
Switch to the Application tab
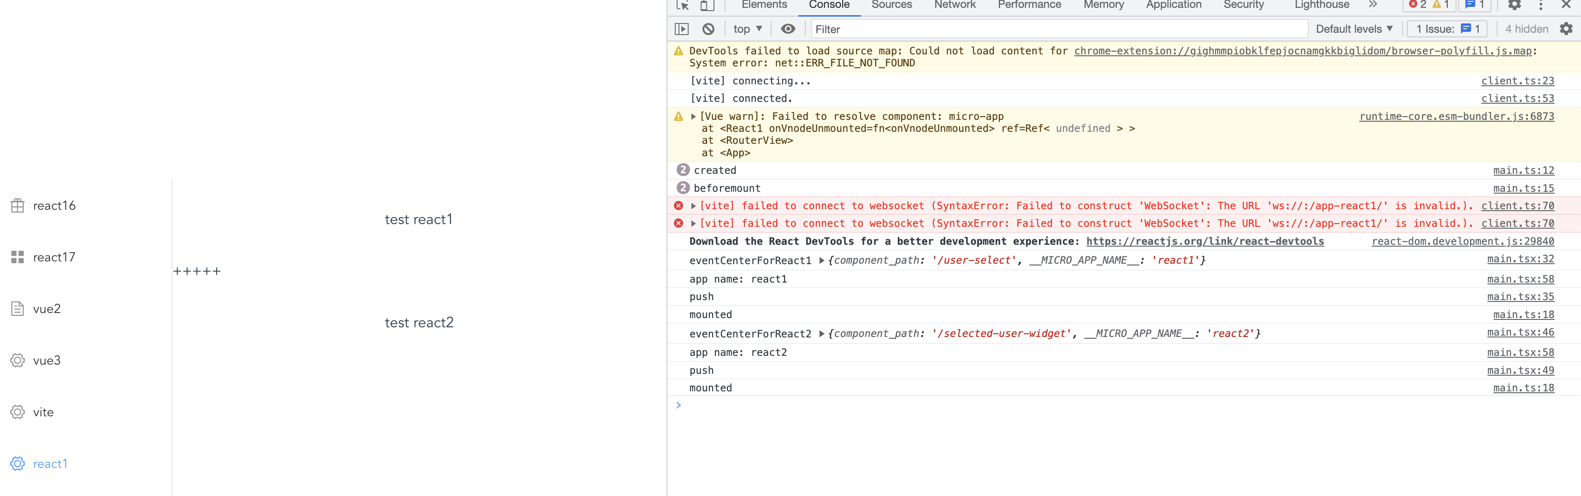[1174, 5]
